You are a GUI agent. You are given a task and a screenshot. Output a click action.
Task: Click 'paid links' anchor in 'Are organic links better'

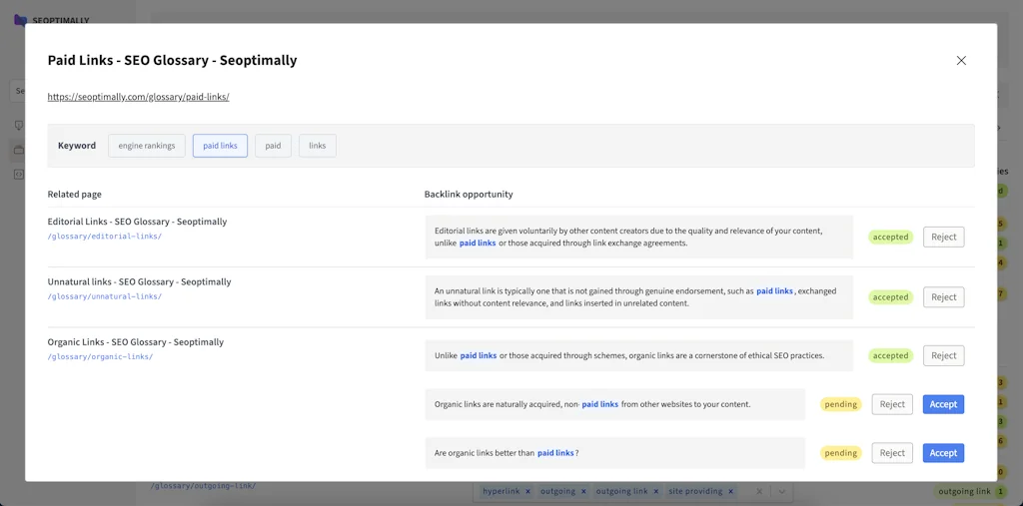tap(555, 453)
